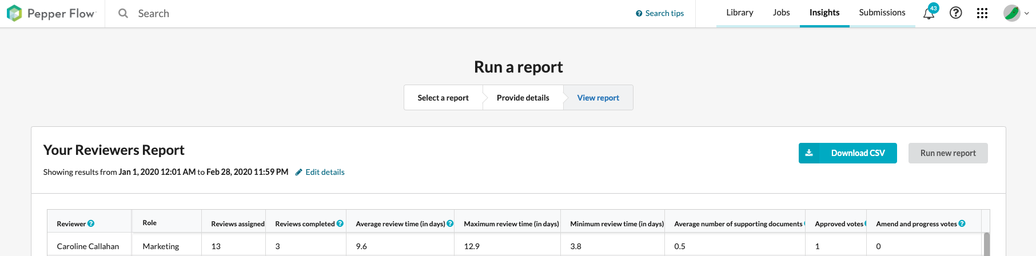The image size is (1036, 256).
Task: Click the report table vertical scrollbar
Action: (x=987, y=244)
